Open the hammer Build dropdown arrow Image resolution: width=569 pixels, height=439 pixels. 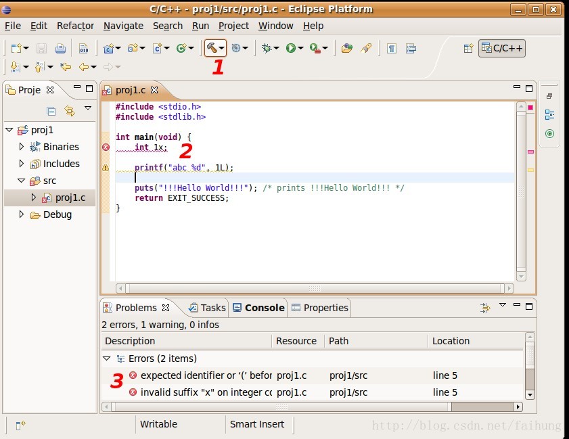click(x=221, y=48)
